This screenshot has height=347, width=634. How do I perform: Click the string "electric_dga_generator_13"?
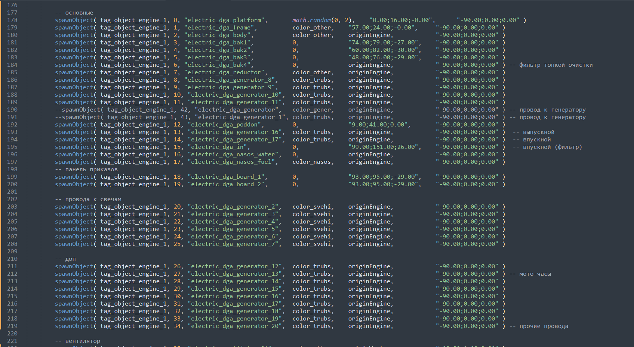point(235,274)
